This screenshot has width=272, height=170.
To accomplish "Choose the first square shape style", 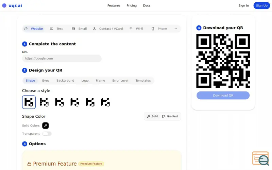I will point(29,102).
